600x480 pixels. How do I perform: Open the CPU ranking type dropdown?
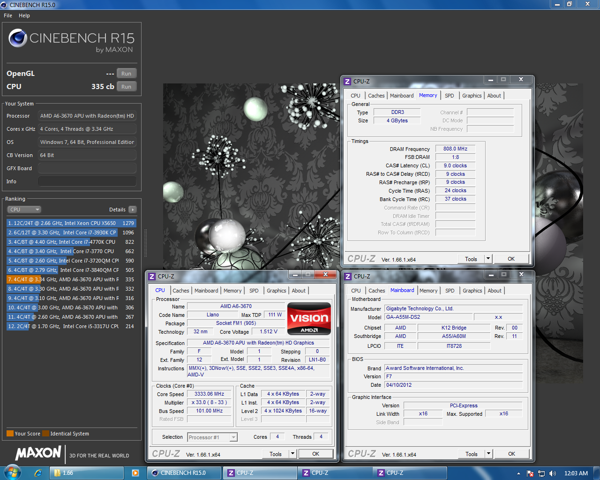click(24, 210)
